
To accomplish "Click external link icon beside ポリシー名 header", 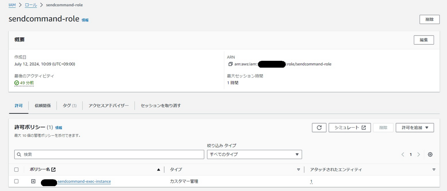I will pos(53,169).
